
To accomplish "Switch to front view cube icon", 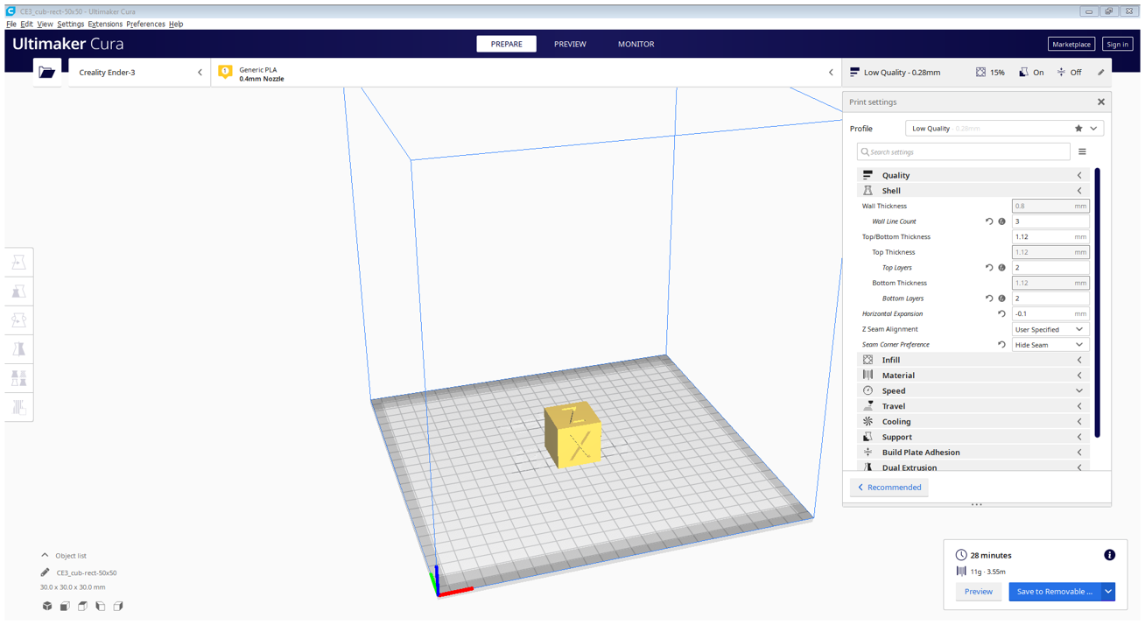I will (x=65, y=606).
